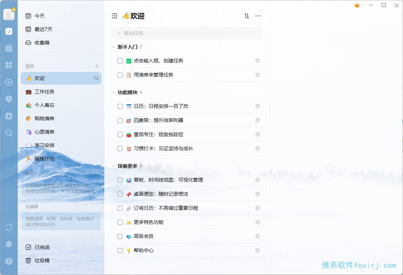
Task: Open detail icon for 用清单来管理任务
Action: [257, 75]
